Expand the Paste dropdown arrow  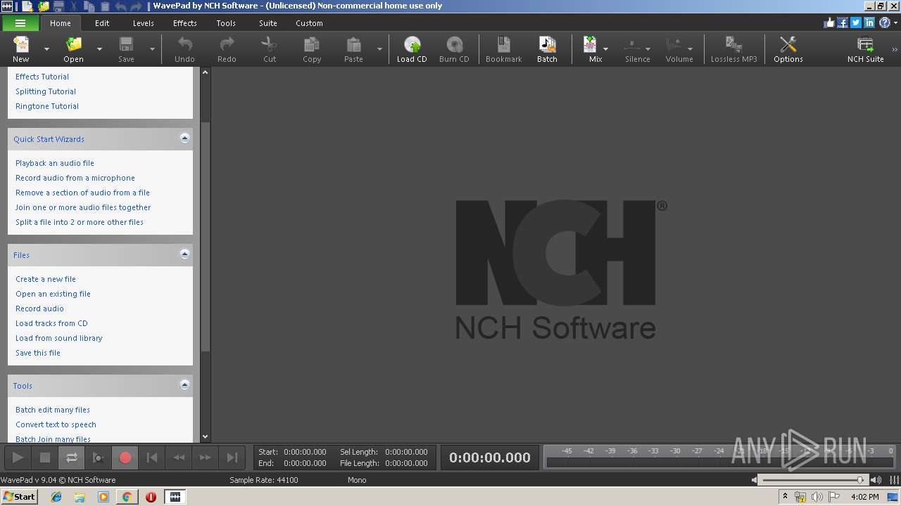[379, 49]
